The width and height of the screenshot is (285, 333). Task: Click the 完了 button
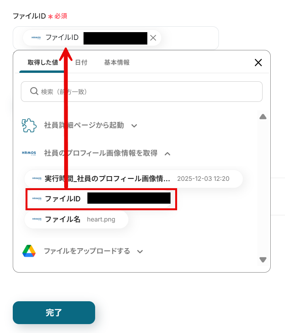(x=54, y=312)
